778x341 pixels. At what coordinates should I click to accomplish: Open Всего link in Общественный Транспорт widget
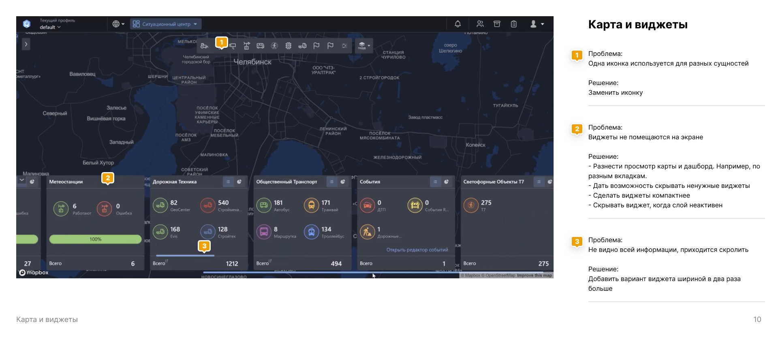point(264,263)
